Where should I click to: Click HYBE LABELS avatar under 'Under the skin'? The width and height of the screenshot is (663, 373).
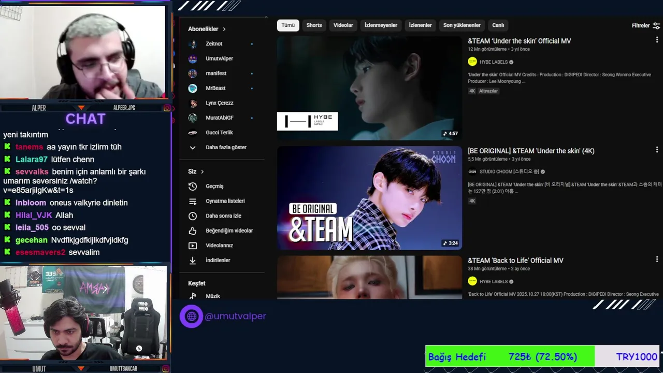coord(472,62)
